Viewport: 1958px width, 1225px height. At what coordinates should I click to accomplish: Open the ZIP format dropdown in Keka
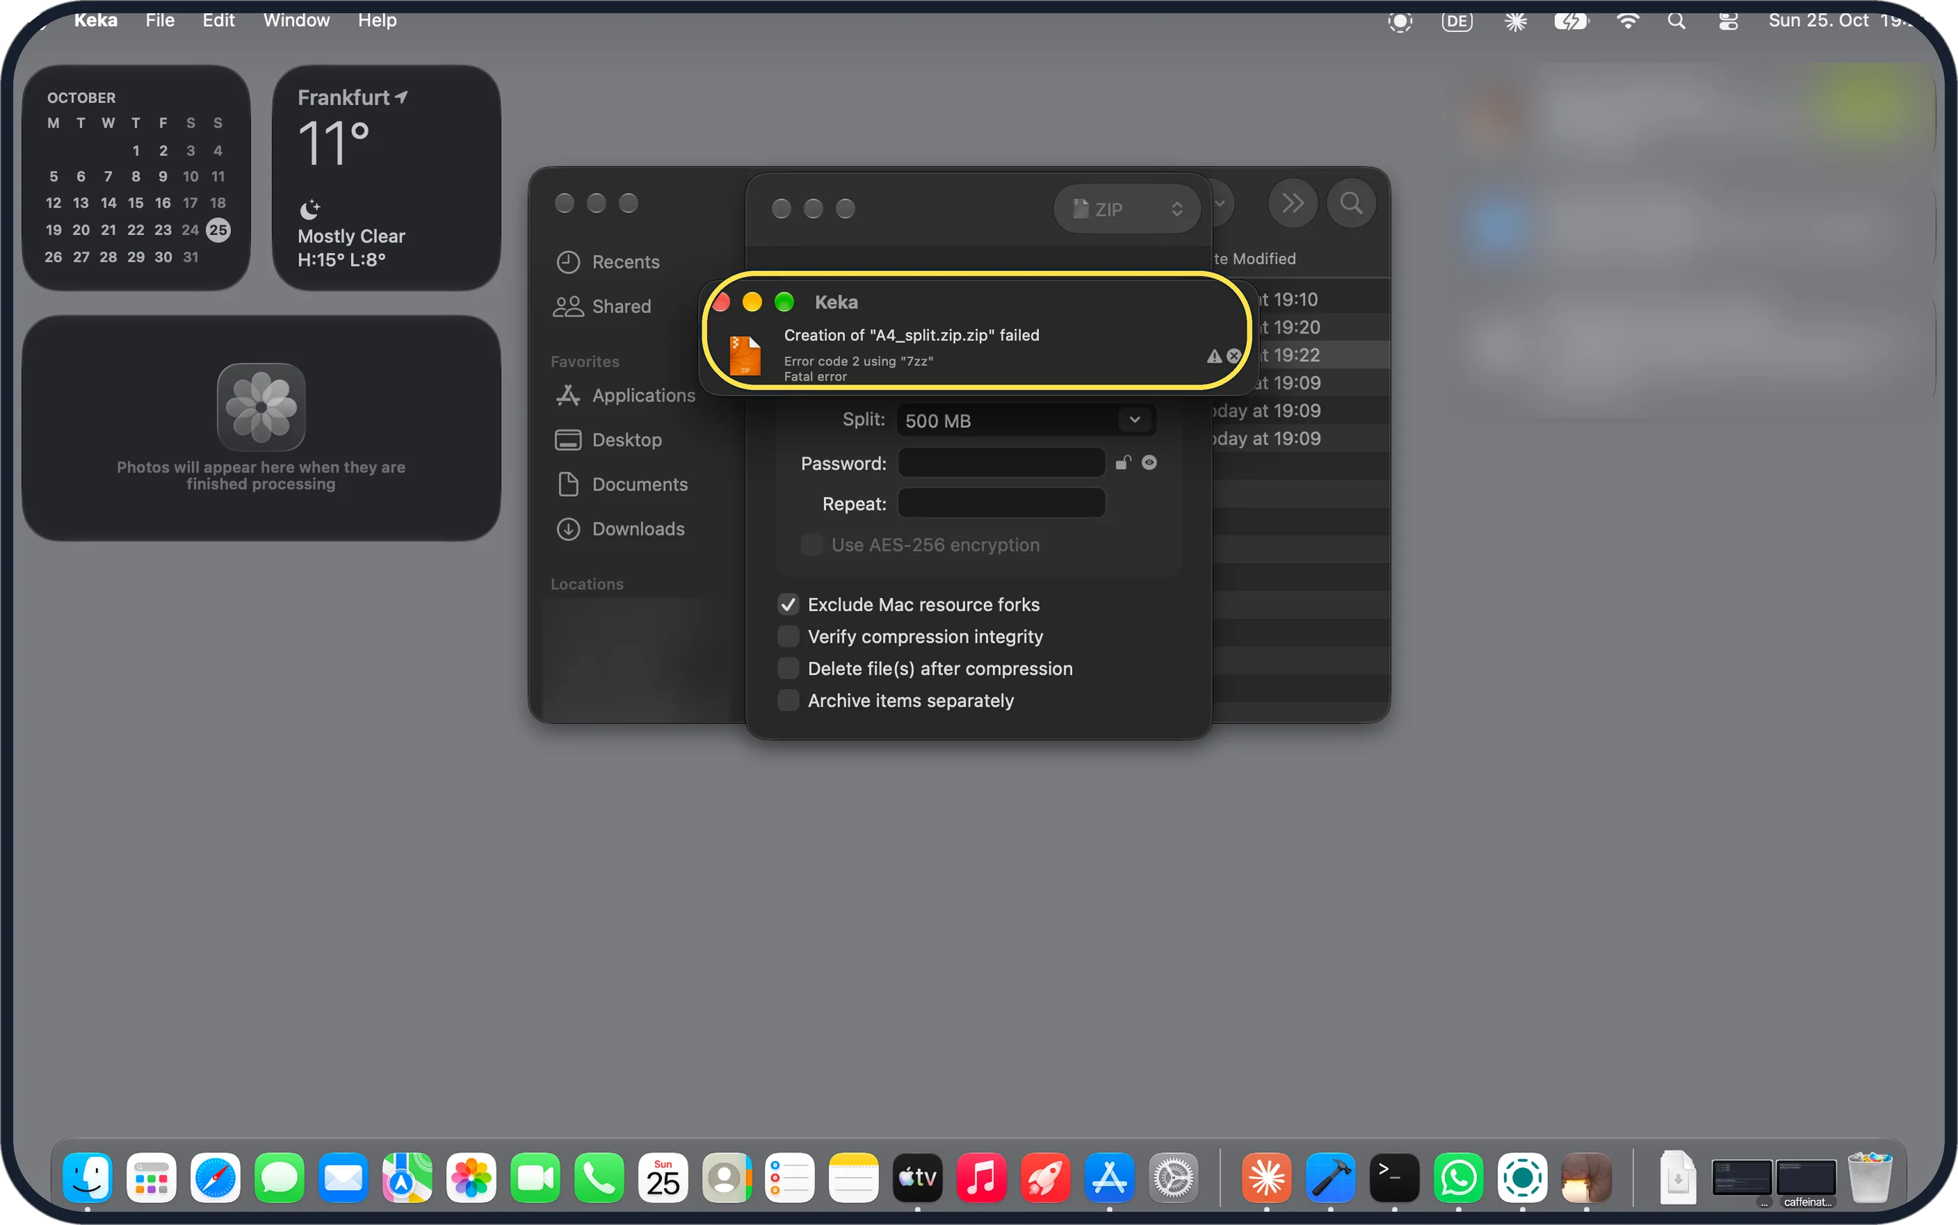[x=1127, y=209]
